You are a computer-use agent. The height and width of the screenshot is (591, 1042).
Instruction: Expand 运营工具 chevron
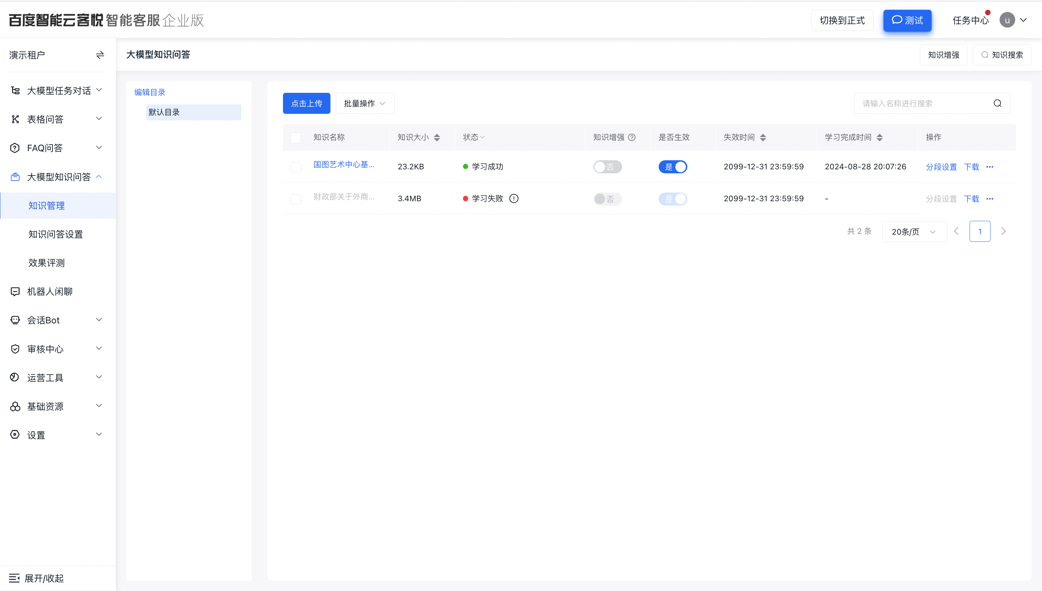(99, 377)
